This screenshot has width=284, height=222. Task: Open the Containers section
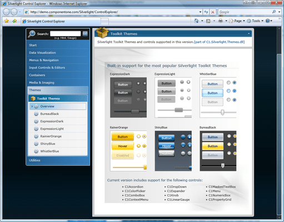58,75
